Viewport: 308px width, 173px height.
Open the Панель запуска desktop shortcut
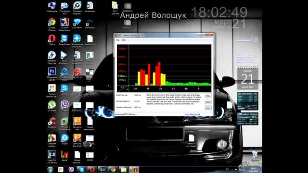coord(52,91)
